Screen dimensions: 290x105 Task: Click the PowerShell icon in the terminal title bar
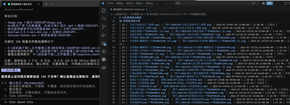click(5, 4)
